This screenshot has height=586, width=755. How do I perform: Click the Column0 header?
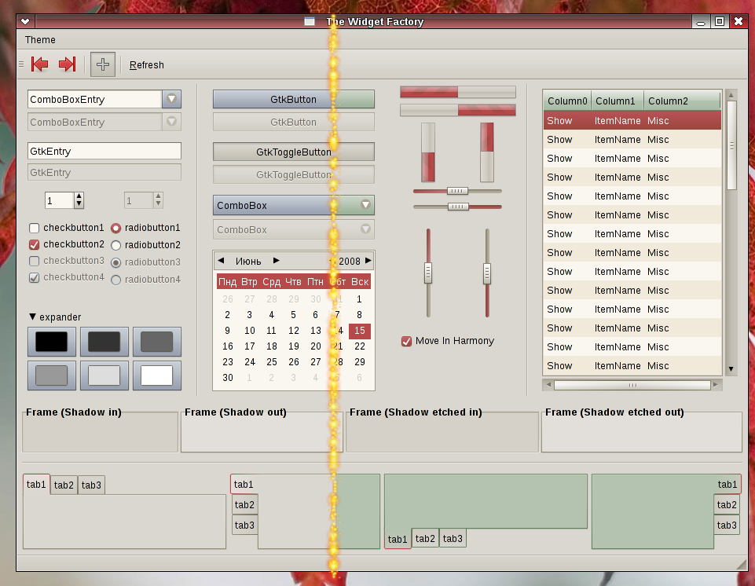tap(567, 101)
